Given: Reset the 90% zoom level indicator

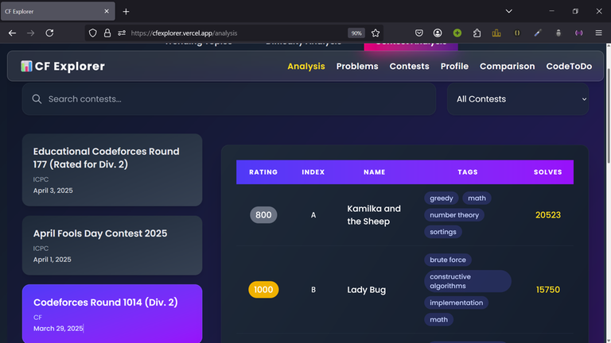Looking at the screenshot, I should tap(356, 33).
